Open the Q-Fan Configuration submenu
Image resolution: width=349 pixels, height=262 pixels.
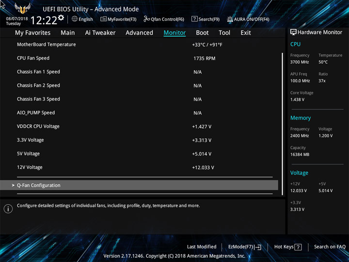139,185
